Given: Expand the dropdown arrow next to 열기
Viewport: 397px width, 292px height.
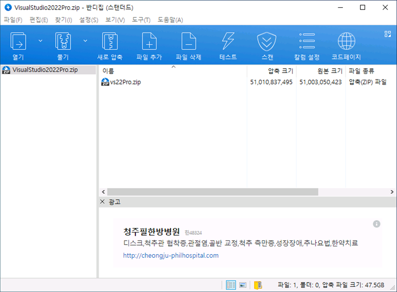Looking at the screenshot, I should click(40, 41).
